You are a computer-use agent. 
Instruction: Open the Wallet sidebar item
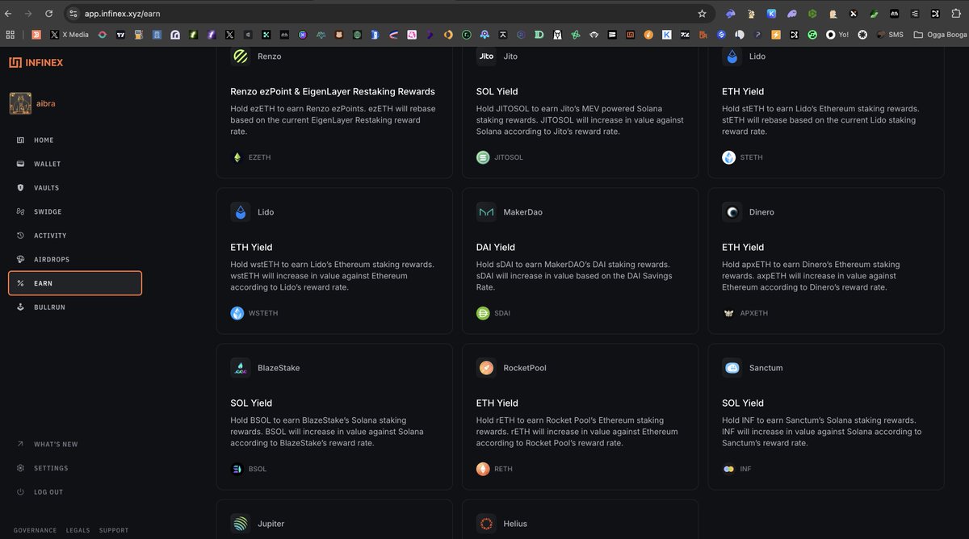pos(48,164)
